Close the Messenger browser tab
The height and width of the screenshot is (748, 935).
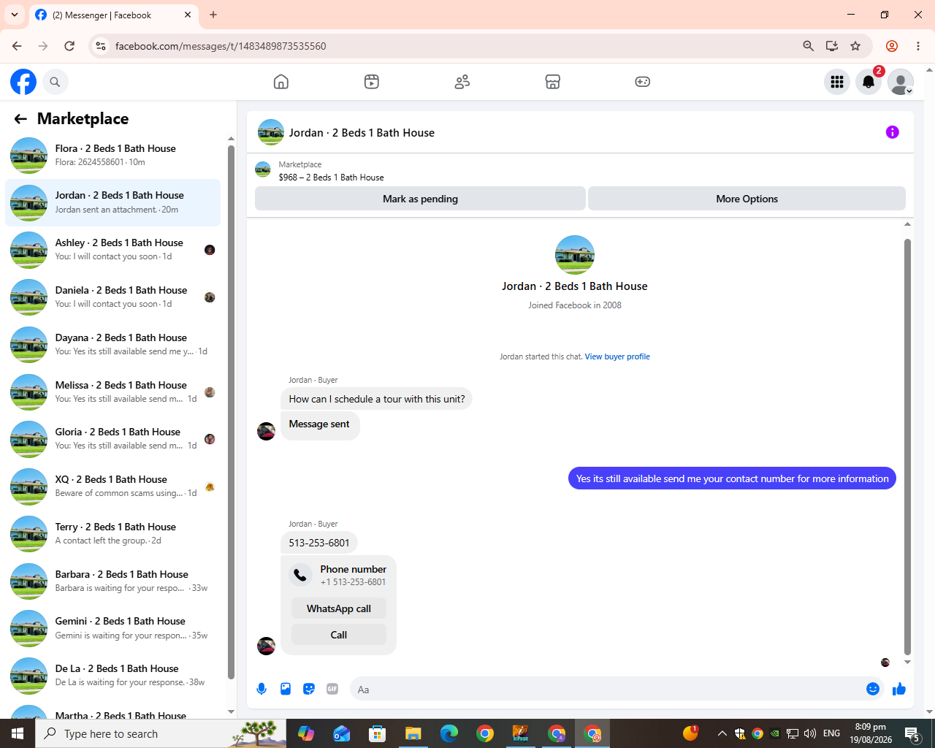coord(188,15)
